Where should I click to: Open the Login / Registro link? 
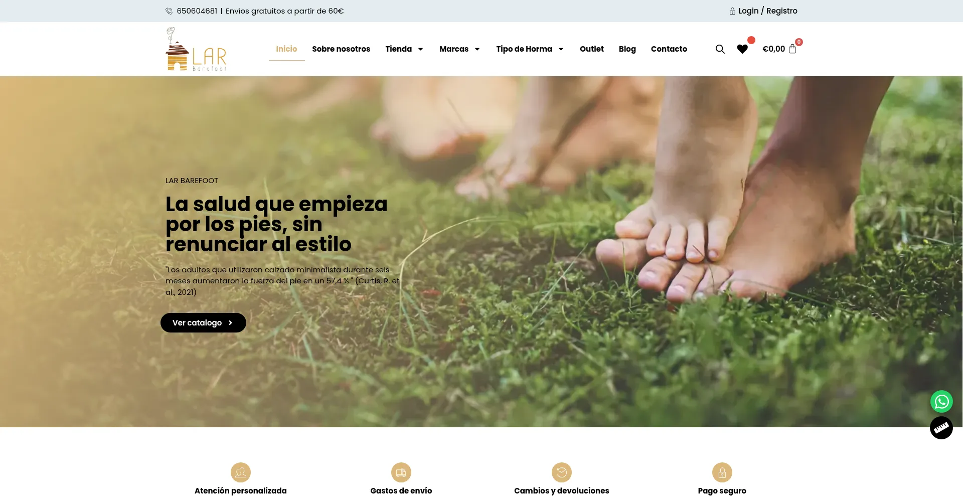click(x=767, y=11)
